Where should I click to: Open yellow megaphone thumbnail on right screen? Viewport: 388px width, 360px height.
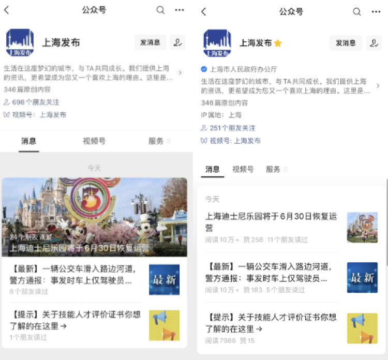coord(362,328)
